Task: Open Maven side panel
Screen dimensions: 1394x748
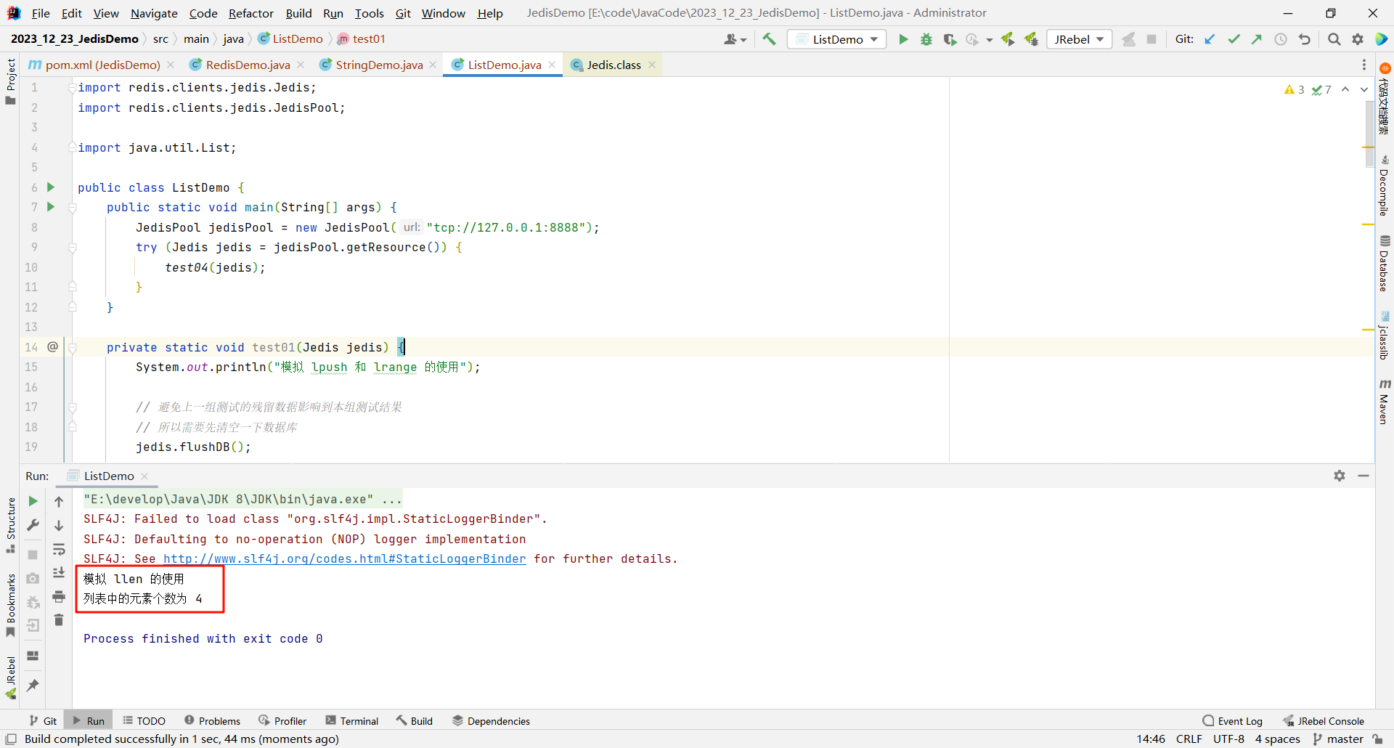Action: (x=1385, y=402)
